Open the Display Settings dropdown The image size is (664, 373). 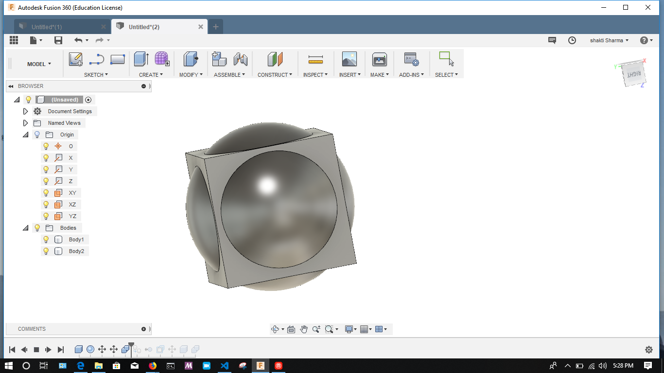click(x=350, y=329)
